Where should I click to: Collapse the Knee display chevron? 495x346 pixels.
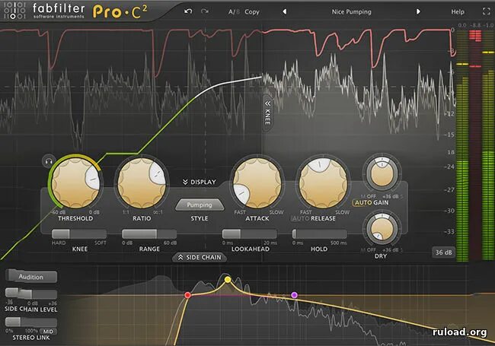tap(267, 112)
